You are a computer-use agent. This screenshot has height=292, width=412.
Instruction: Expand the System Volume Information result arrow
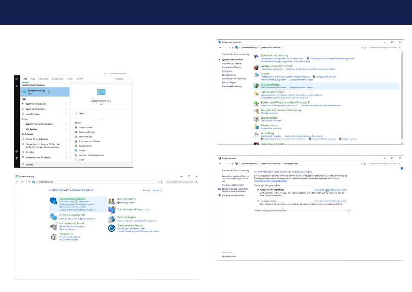tap(66, 124)
